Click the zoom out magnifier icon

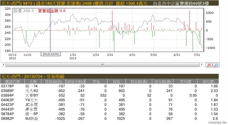coord(216,65)
